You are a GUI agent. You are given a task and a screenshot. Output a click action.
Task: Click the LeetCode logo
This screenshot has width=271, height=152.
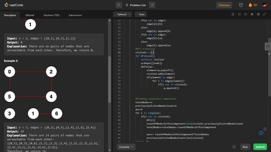pos(14,5)
